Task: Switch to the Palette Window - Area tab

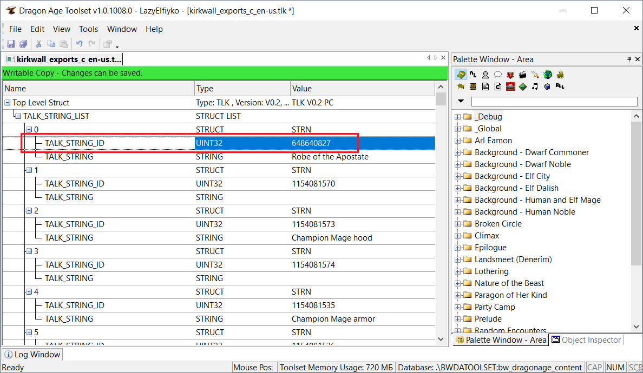Action: 501,340
